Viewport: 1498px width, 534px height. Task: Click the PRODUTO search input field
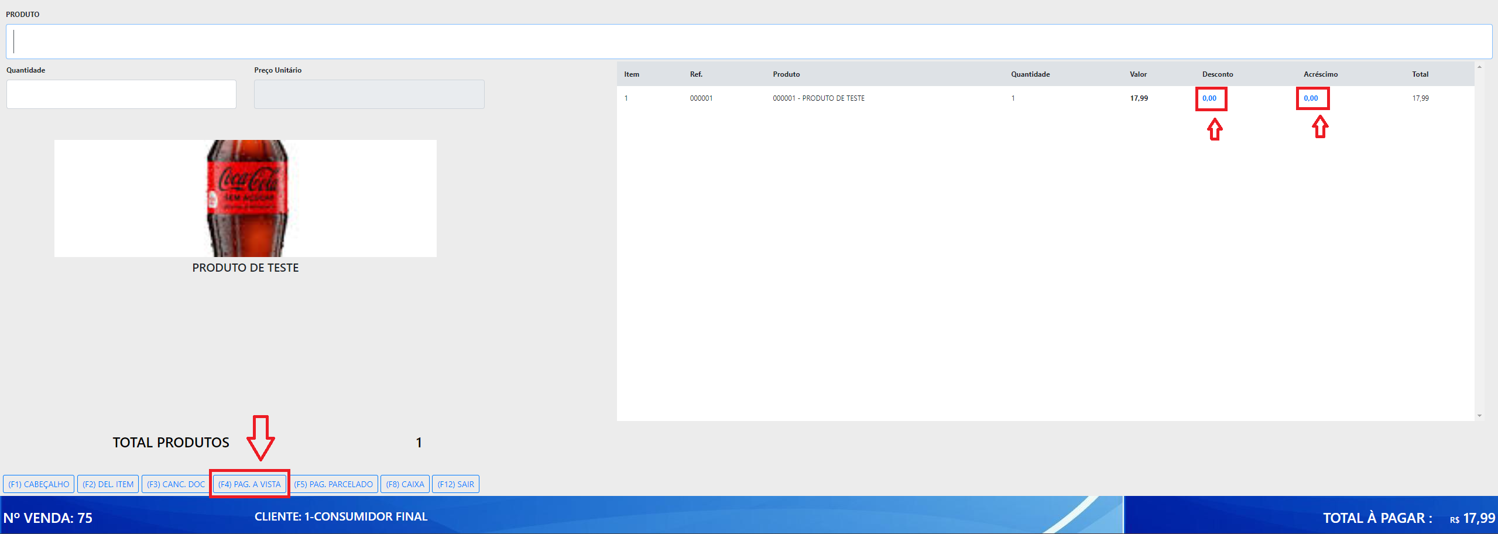point(749,42)
